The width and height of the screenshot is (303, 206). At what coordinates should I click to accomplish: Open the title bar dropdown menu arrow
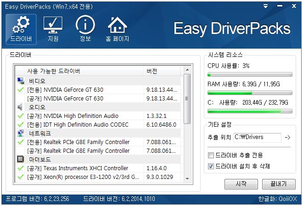point(266,6)
